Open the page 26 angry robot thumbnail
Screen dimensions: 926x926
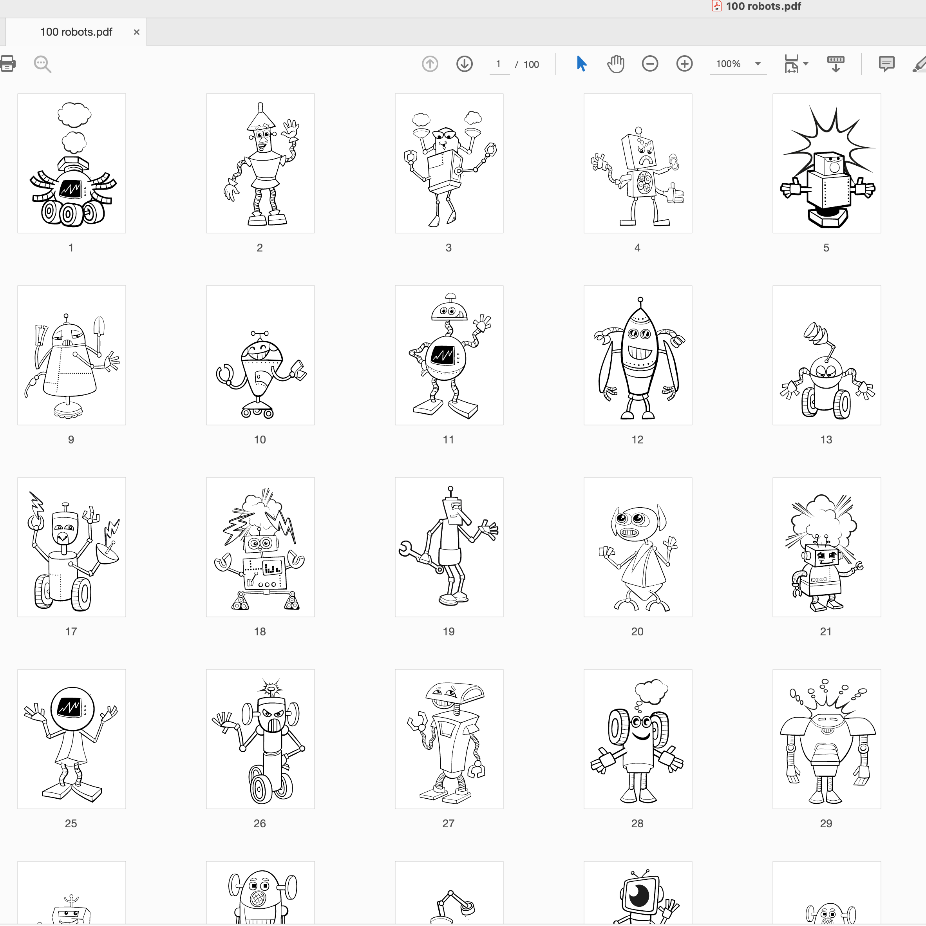pos(260,739)
